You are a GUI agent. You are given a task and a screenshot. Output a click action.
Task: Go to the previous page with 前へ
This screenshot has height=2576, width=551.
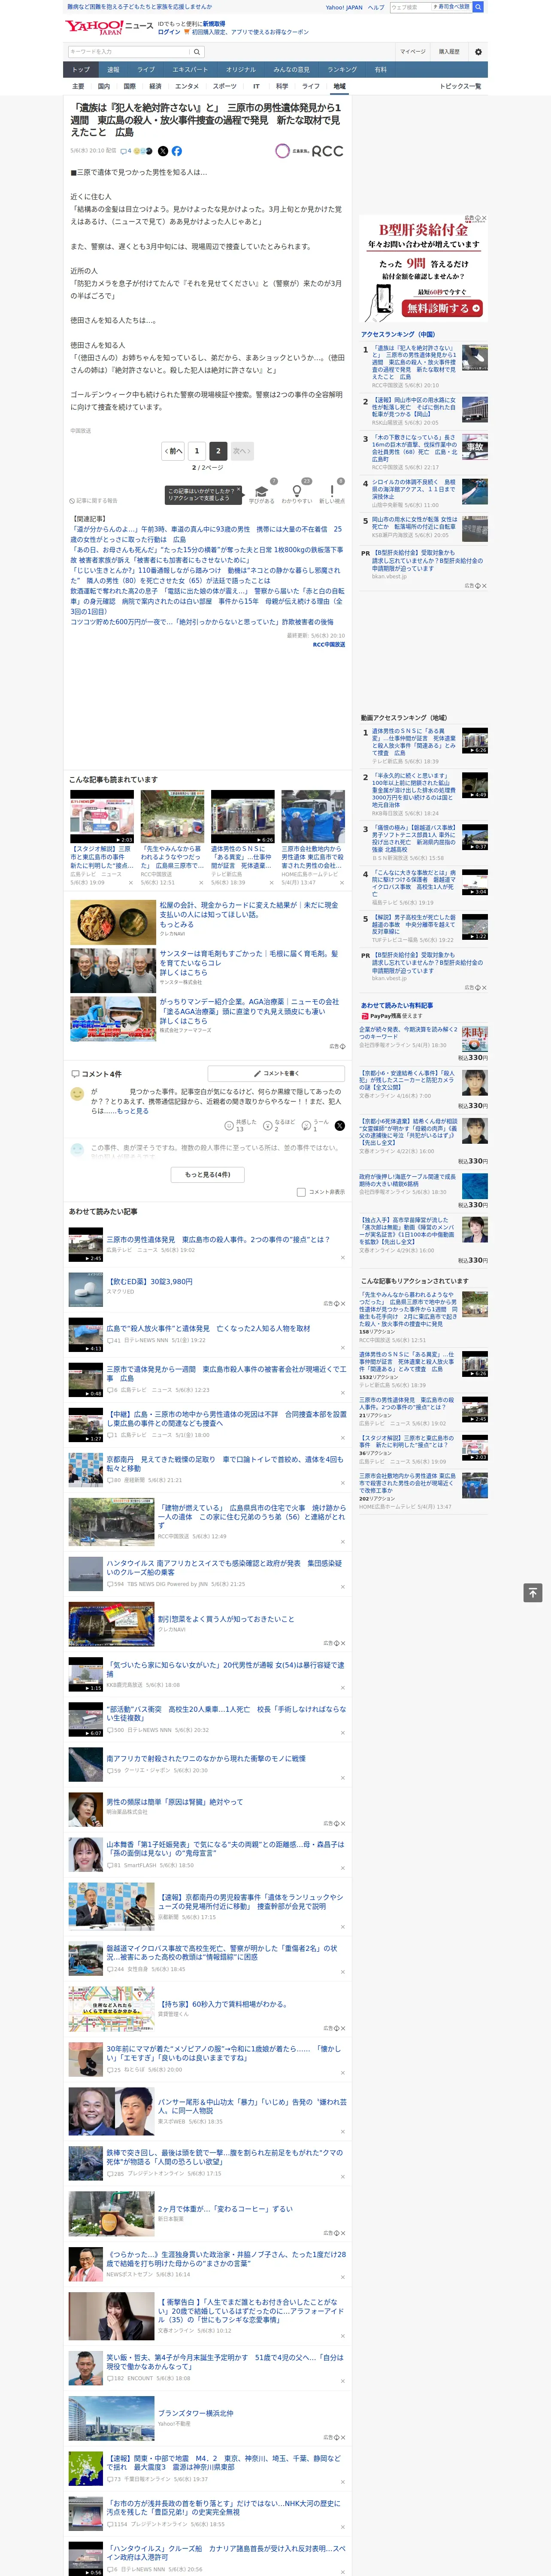(x=174, y=451)
